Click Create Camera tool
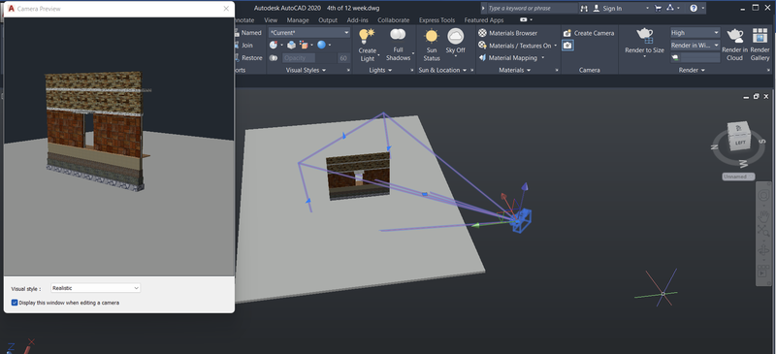The height and width of the screenshot is (354, 776). coord(589,33)
